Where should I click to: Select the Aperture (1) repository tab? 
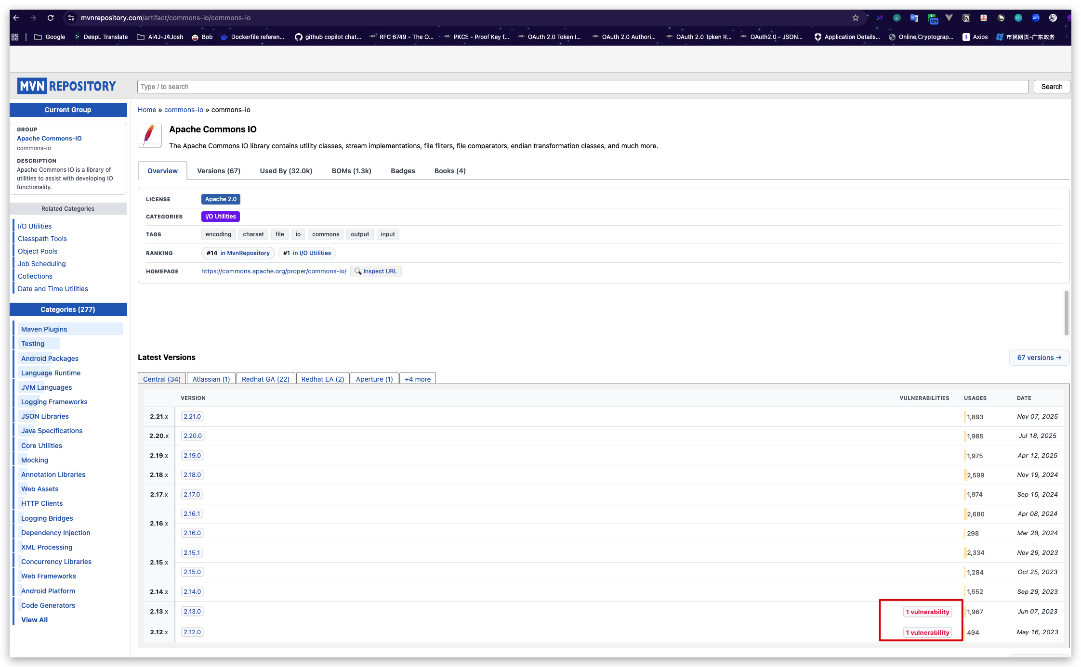(x=374, y=379)
